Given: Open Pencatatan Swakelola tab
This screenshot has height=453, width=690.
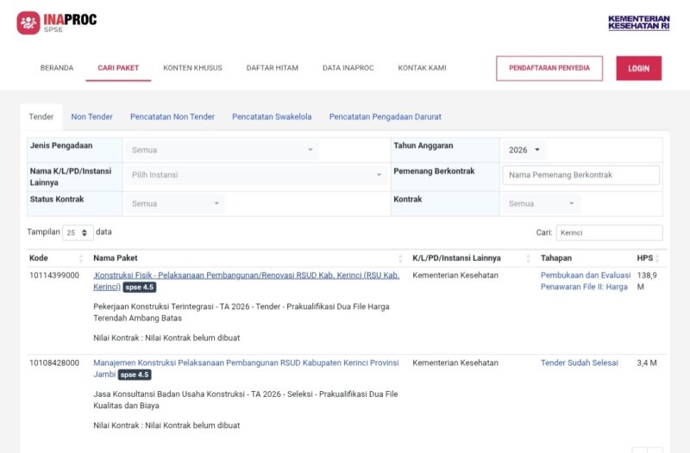Looking at the screenshot, I should click(x=272, y=117).
